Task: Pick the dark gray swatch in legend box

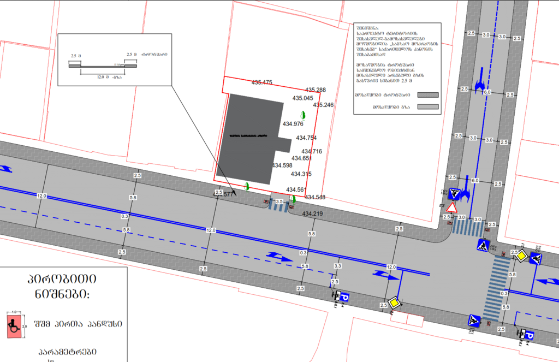Action: pyautogui.click(x=428, y=94)
